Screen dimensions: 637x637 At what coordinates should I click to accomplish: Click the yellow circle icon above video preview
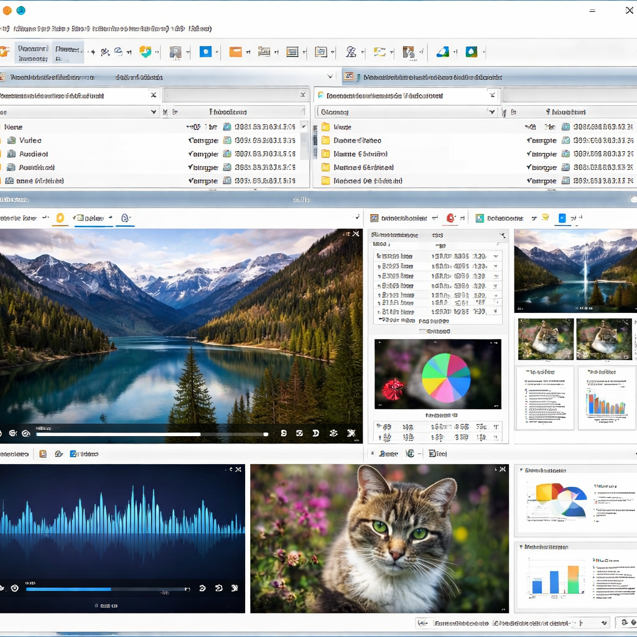[60, 218]
